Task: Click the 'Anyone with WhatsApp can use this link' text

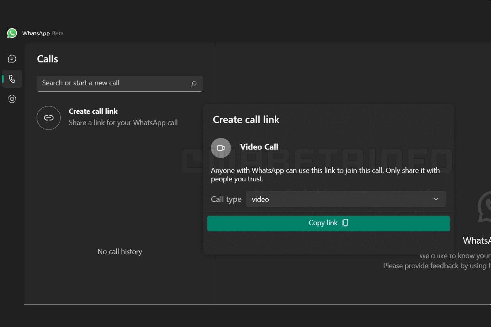Action: [x=325, y=174]
